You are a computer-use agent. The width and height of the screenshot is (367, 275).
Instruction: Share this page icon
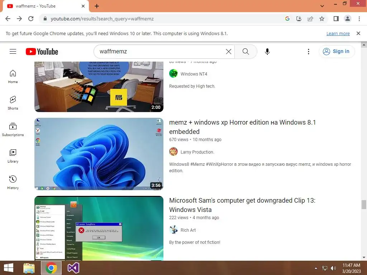(x=310, y=19)
